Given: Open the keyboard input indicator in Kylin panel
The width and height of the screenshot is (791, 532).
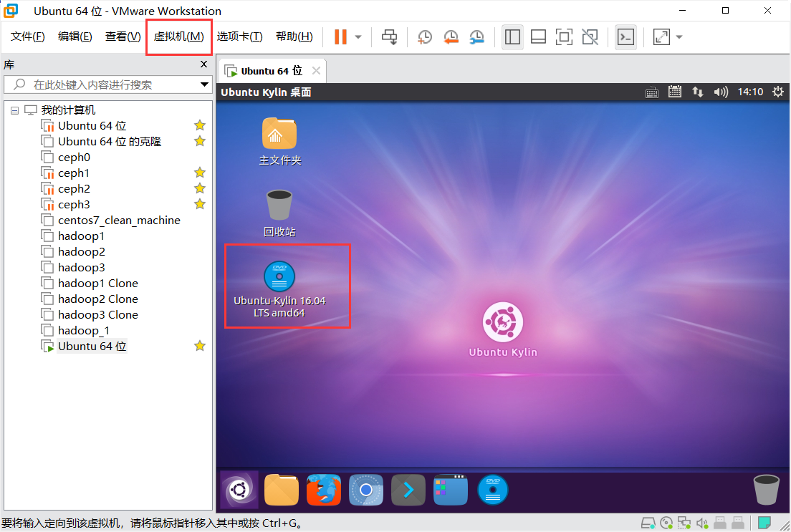Looking at the screenshot, I should point(652,92).
